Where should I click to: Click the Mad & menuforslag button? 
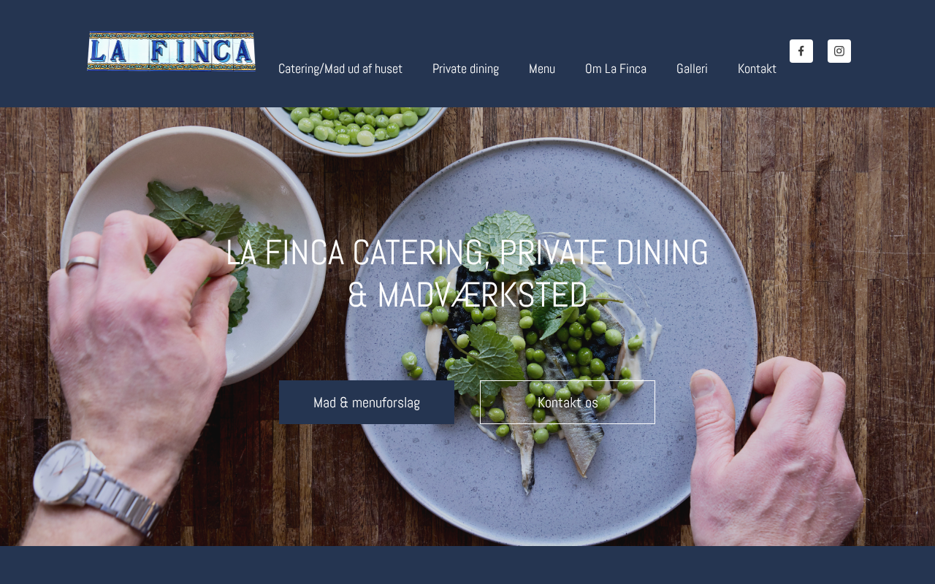tap(367, 402)
